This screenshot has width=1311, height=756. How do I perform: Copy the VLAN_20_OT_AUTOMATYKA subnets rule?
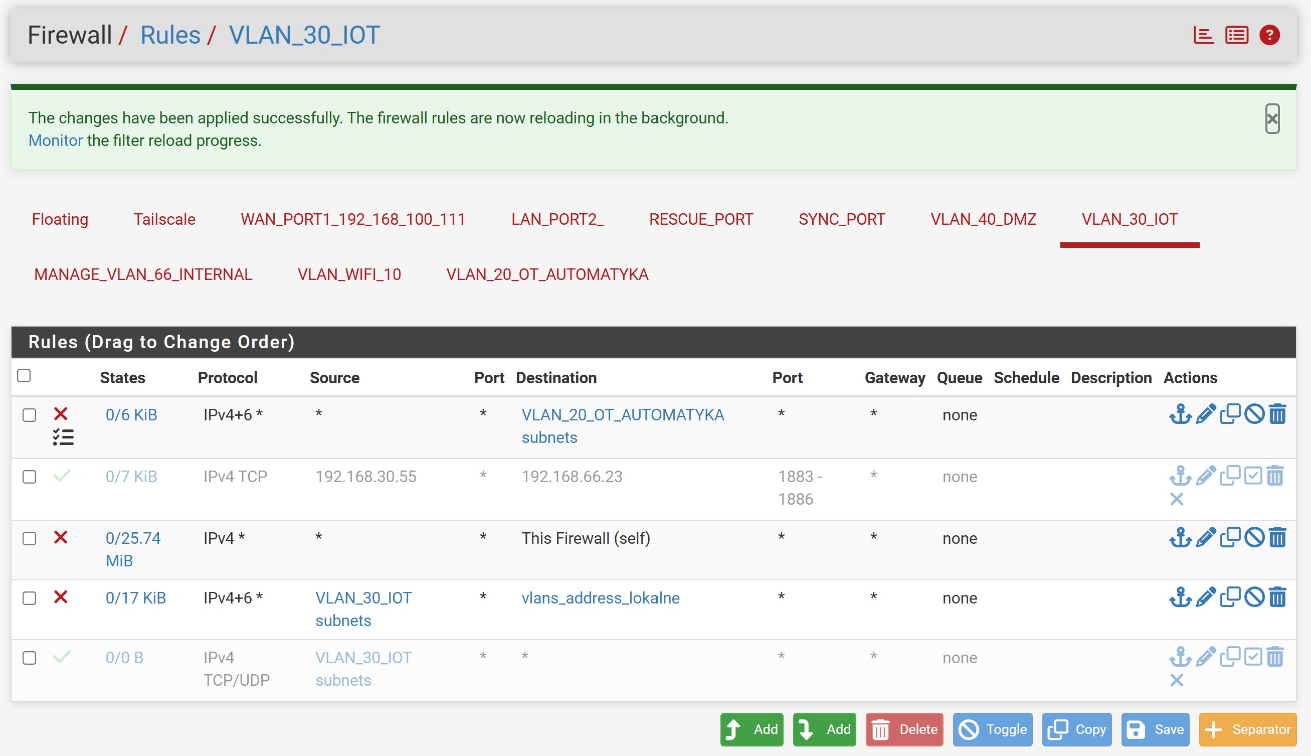click(x=1230, y=414)
